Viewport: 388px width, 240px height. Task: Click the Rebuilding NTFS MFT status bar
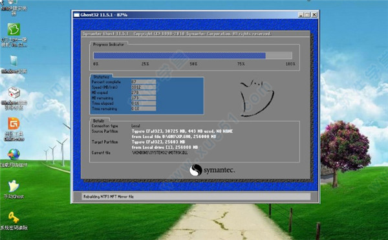tap(196, 197)
